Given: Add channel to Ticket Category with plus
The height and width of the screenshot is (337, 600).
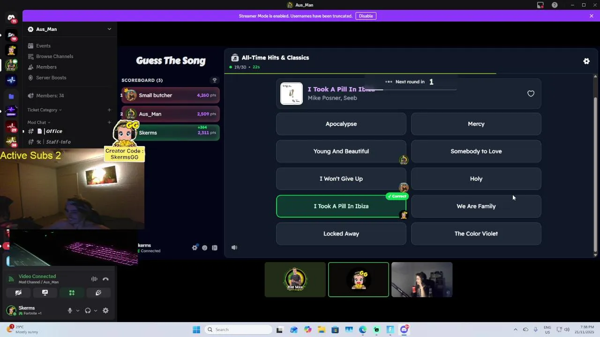Looking at the screenshot, I should [x=109, y=110].
